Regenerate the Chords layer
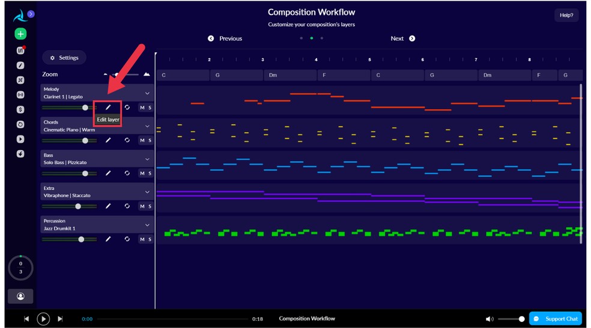 [x=127, y=140]
